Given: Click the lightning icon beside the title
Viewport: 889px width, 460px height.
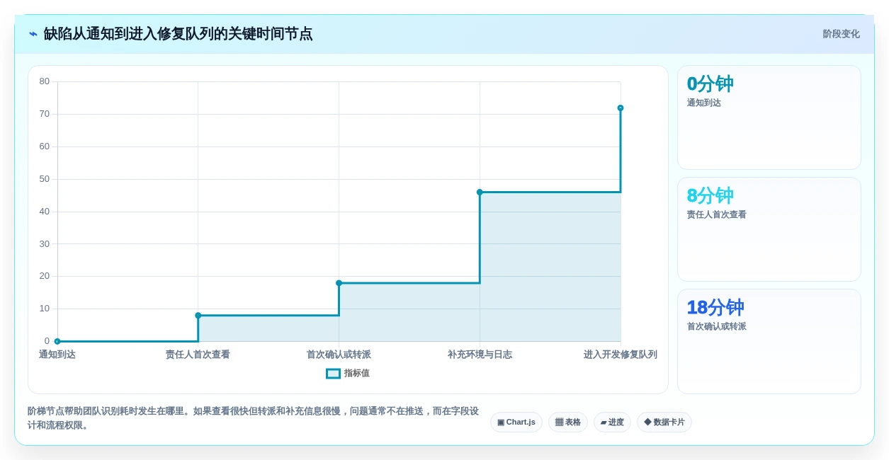Looking at the screenshot, I should [x=33, y=34].
